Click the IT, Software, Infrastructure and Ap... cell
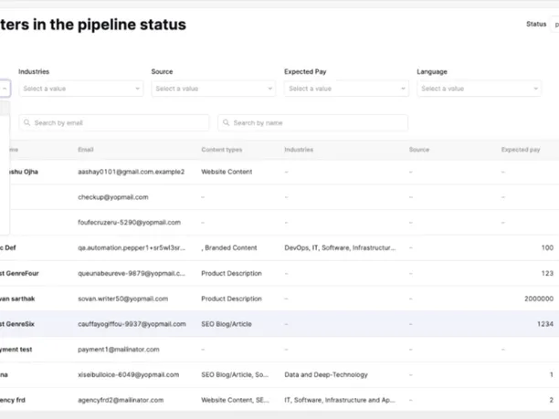The width and height of the screenshot is (559, 419). click(x=340, y=400)
